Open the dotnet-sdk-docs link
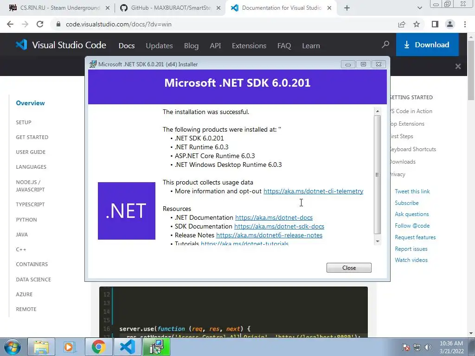Viewport: 475px width, 356px height. coord(279,226)
